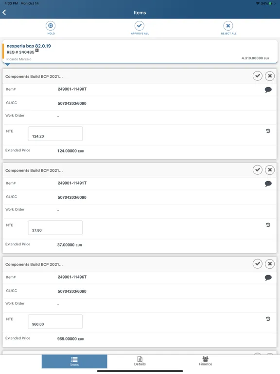Open comments for item 249001-11490T

pyautogui.click(x=268, y=90)
